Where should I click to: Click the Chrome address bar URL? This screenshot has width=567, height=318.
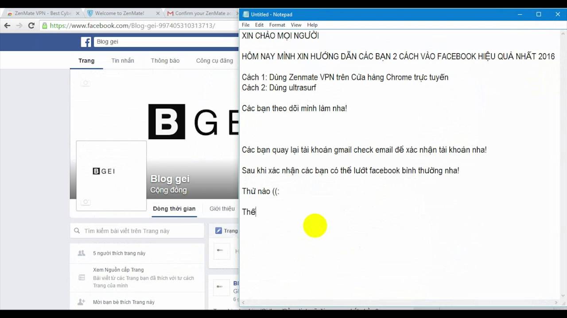[132, 26]
